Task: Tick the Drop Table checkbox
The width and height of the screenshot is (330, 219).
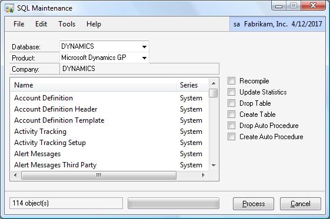Action: coord(231,103)
